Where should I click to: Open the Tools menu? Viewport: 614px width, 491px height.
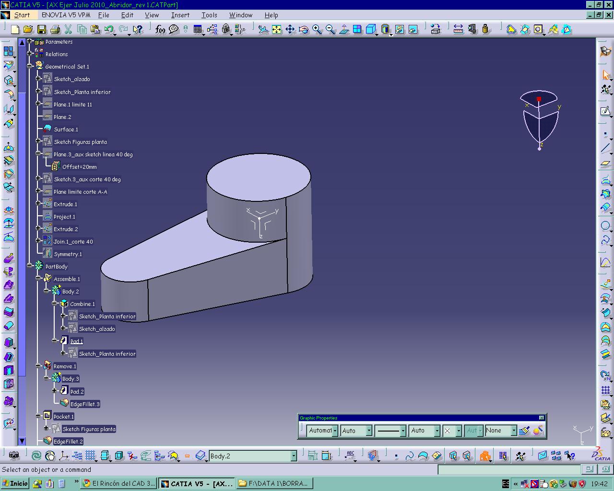209,15
